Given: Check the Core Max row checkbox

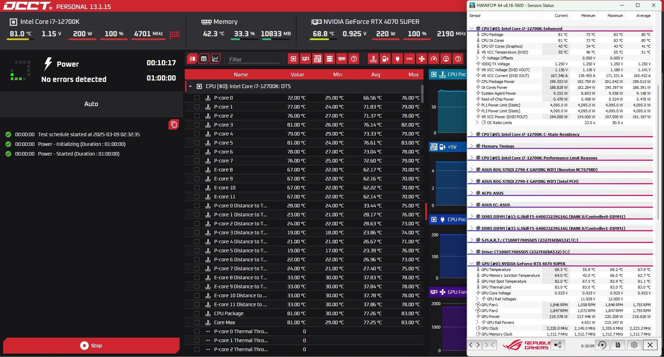Looking at the screenshot, I should pos(197,322).
